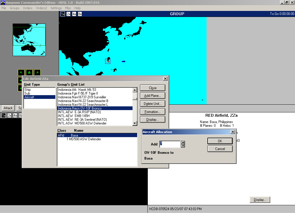
Task: Select the blue ship unit on map
Action: coord(124,61)
